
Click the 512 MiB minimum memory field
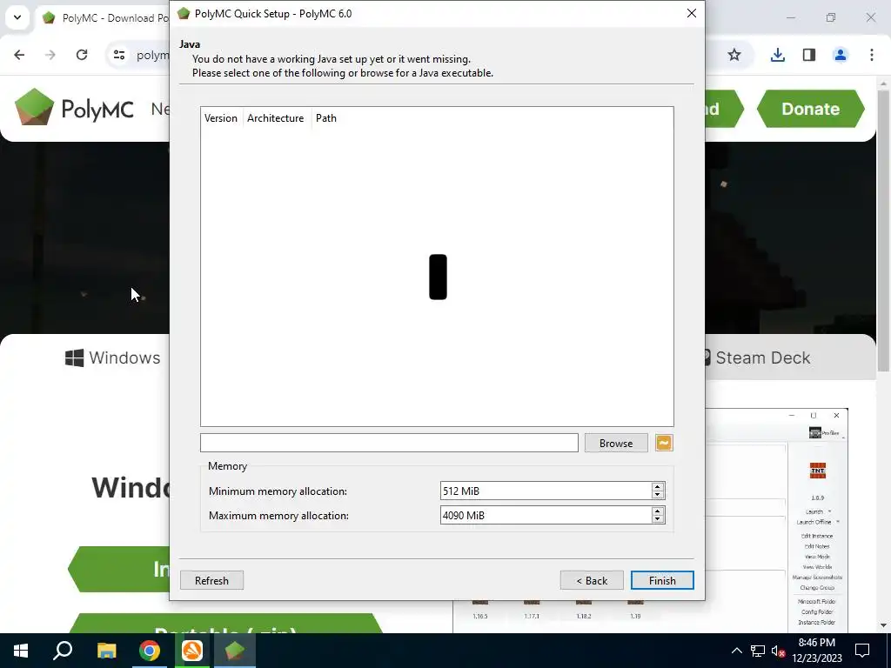(546, 491)
